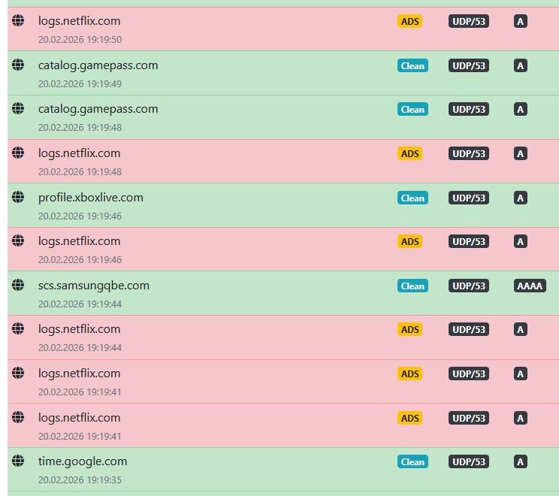Image resolution: width=559 pixels, height=496 pixels.
Task: Click the globe icon beside profile.xboxlive.com
Action: [18, 197]
